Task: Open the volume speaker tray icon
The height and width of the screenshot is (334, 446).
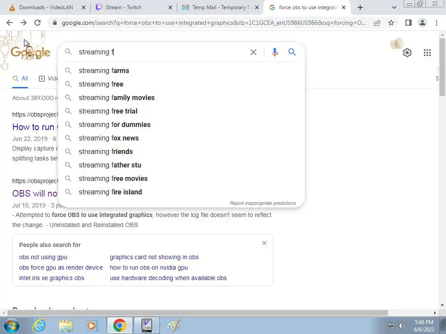Action: point(402,326)
